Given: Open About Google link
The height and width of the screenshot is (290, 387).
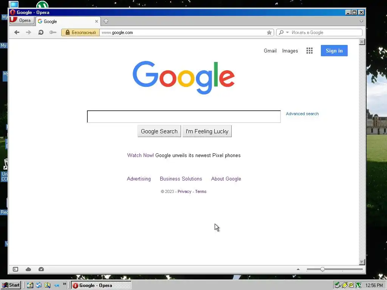Looking at the screenshot, I should (226, 179).
